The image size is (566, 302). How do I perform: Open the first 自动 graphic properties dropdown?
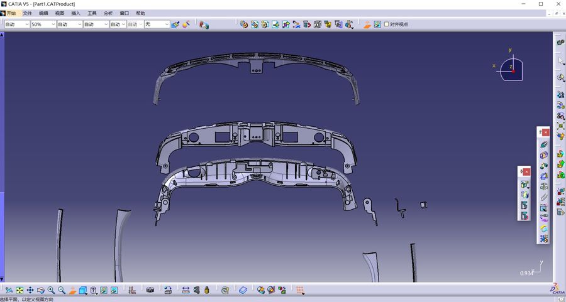click(x=17, y=24)
